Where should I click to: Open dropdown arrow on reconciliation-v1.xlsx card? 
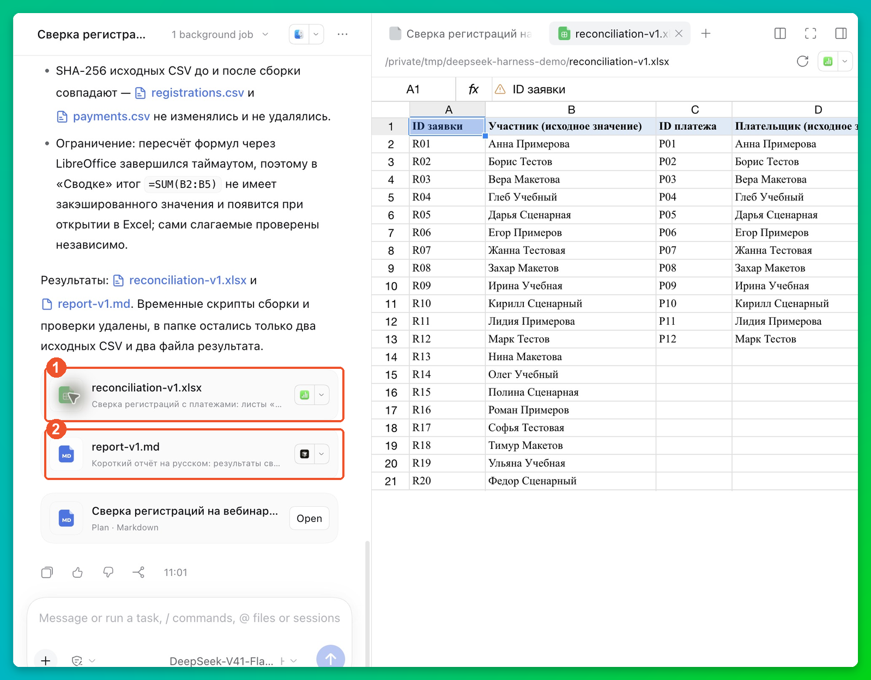322,394
